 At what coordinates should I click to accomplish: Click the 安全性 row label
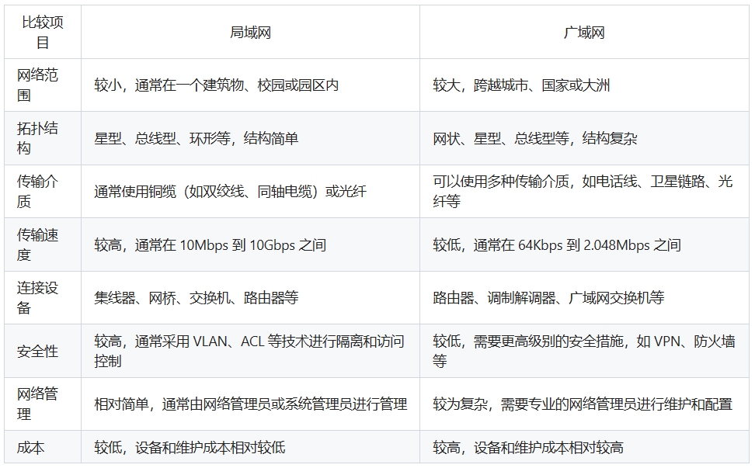(x=43, y=351)
